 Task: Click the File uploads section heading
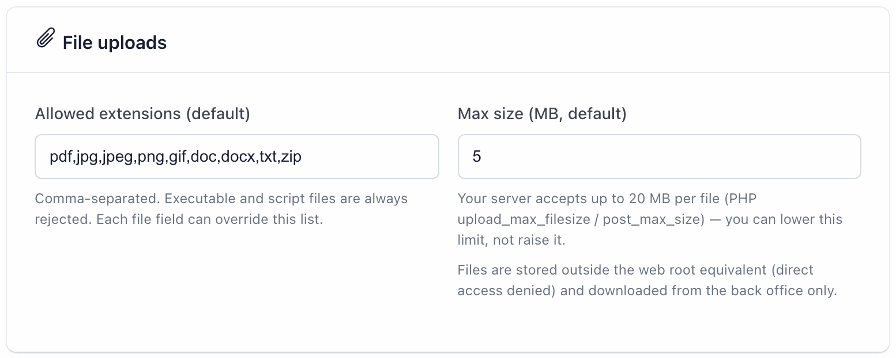[x=115, y=43]
